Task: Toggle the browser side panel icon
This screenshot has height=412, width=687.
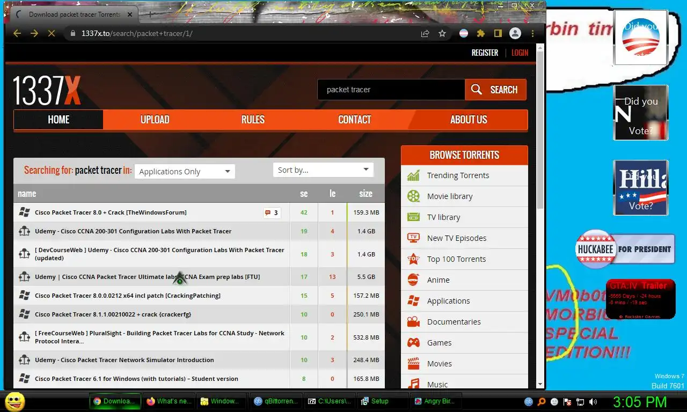Action: point(498,33)
